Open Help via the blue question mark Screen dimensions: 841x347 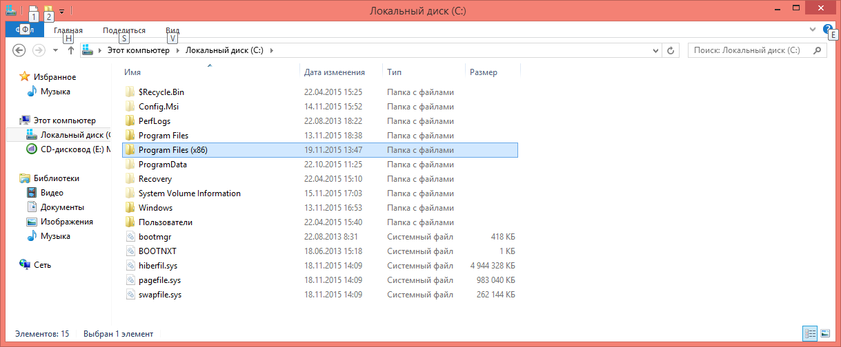[828, 29]
